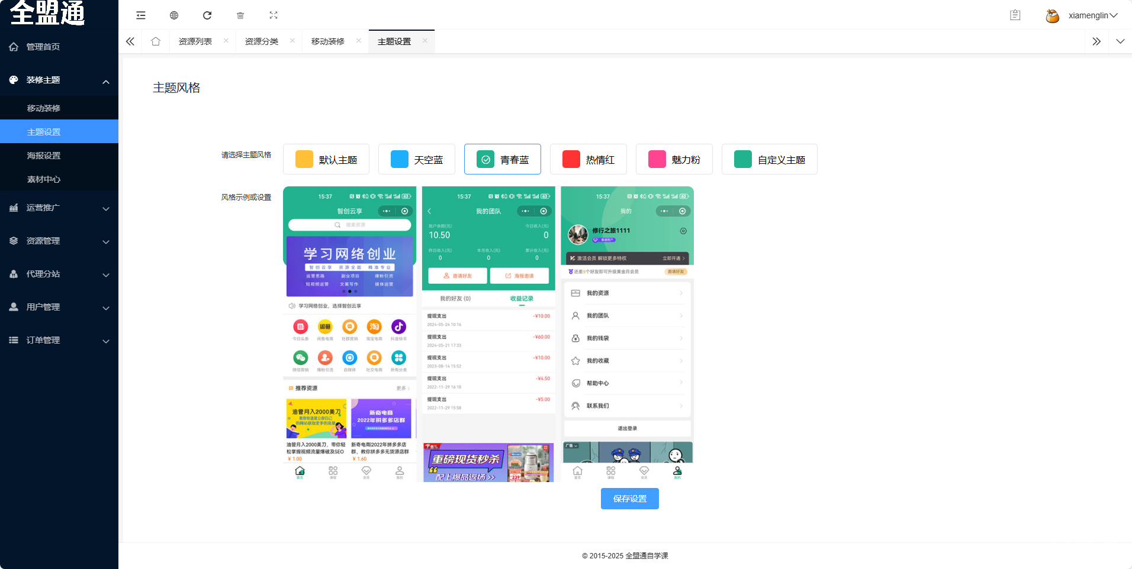Viewport: 1132px width, 569px height.
Task: Choose the 魅力粉 theme option
Action: (674, 160)
